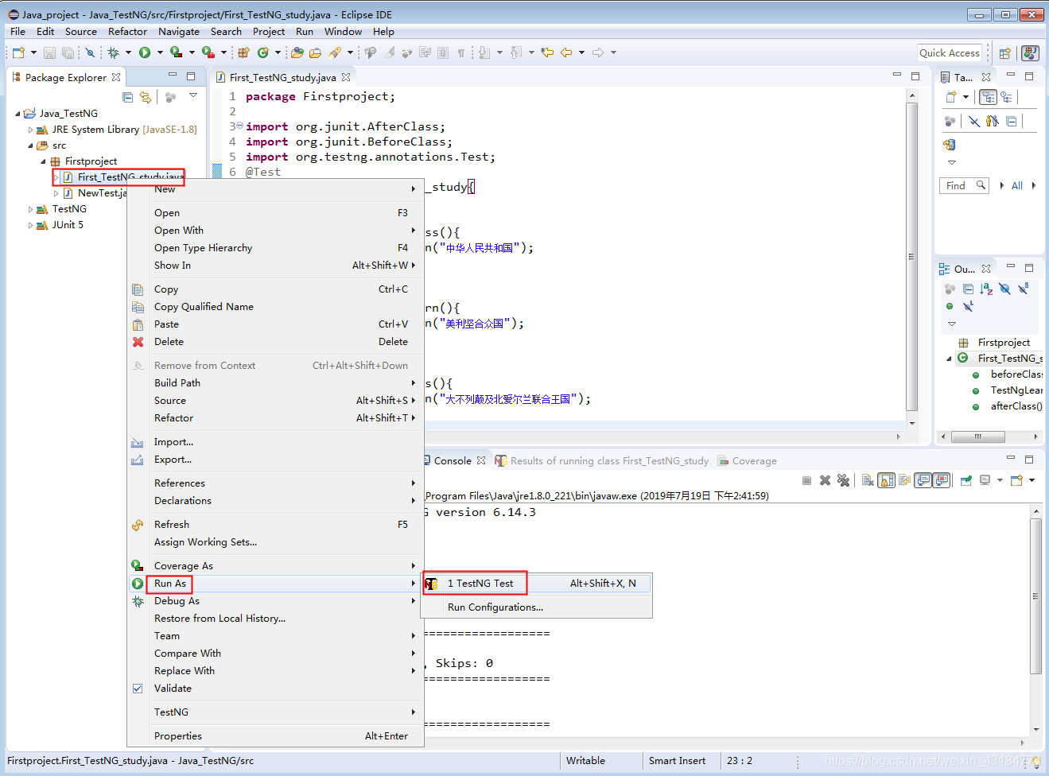Click the green Run toolbar icon
This screenshot has height=776, width=1049.
click(145, 52)
